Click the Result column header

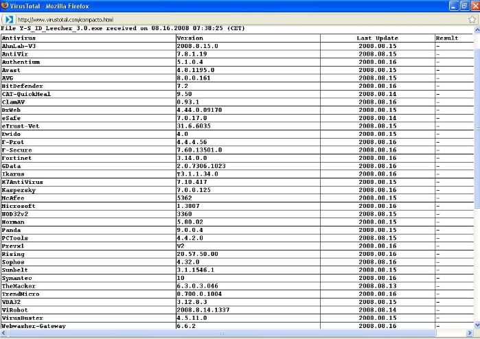(x=447, y=38)
